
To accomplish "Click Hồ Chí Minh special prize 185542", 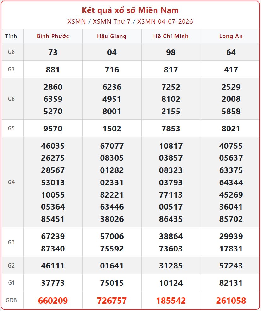I will [x=171, y=301].
